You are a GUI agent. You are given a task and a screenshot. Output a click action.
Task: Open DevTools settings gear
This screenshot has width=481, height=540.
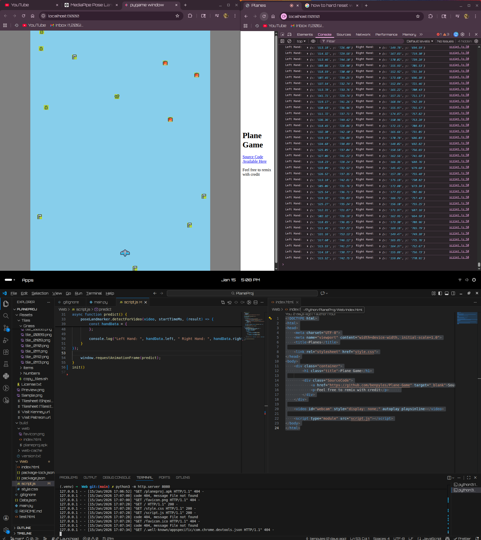(462, 34)
